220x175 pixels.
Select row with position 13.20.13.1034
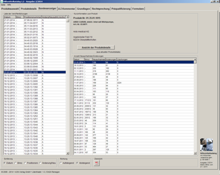35,153
